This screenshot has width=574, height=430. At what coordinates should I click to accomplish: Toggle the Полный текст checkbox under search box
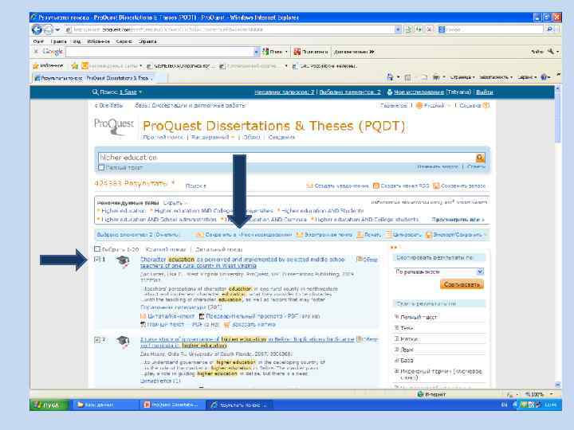click(x=101, y=167)
